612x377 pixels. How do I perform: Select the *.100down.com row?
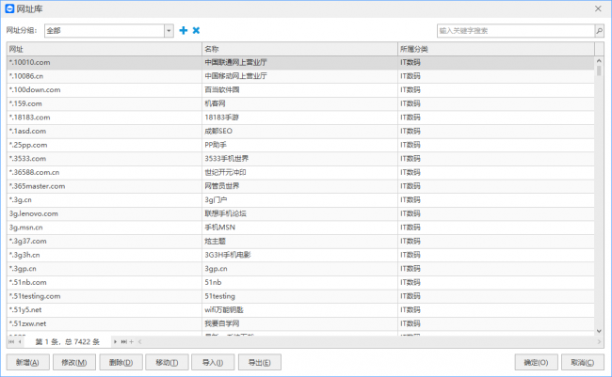pos(300,89)
